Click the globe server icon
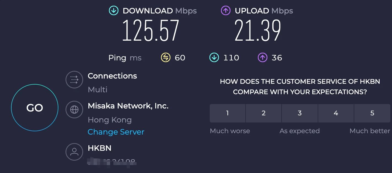 tap(74, 110)
